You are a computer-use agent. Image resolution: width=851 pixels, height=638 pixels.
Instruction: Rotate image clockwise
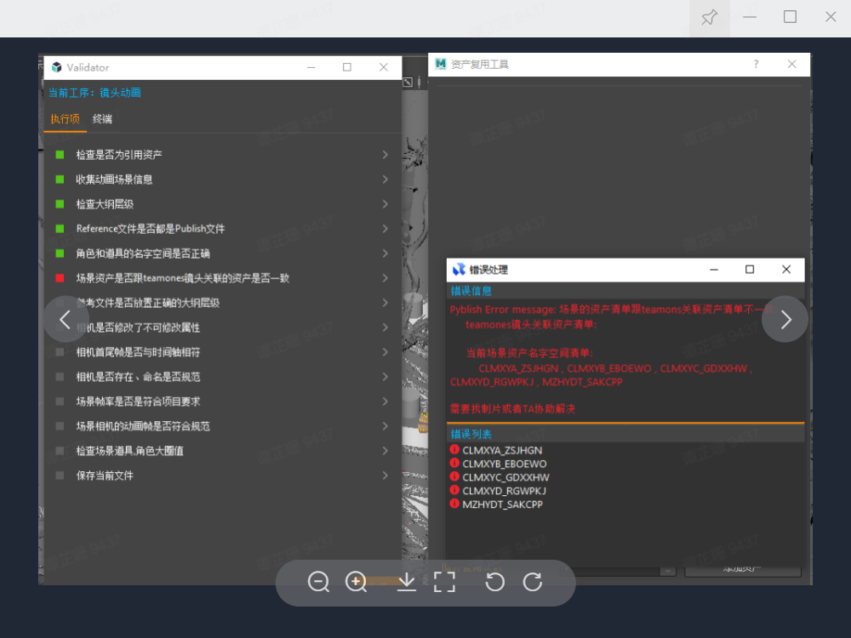pyautogui.click(x=533, y=582)
